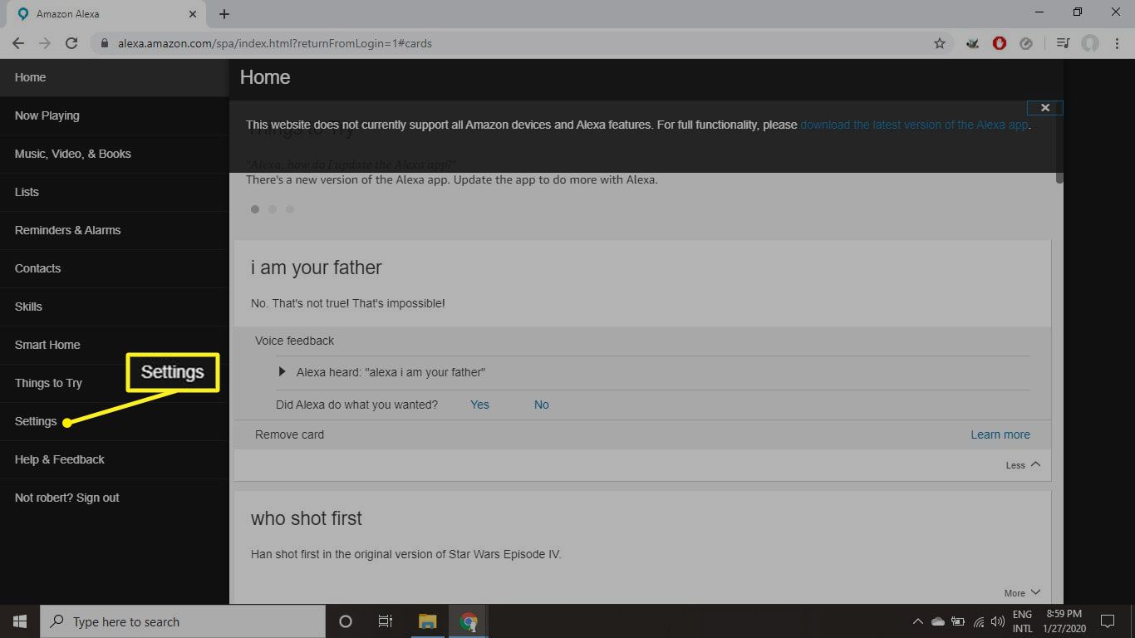
Task: Select the second carousel dot
Action: 273,209
